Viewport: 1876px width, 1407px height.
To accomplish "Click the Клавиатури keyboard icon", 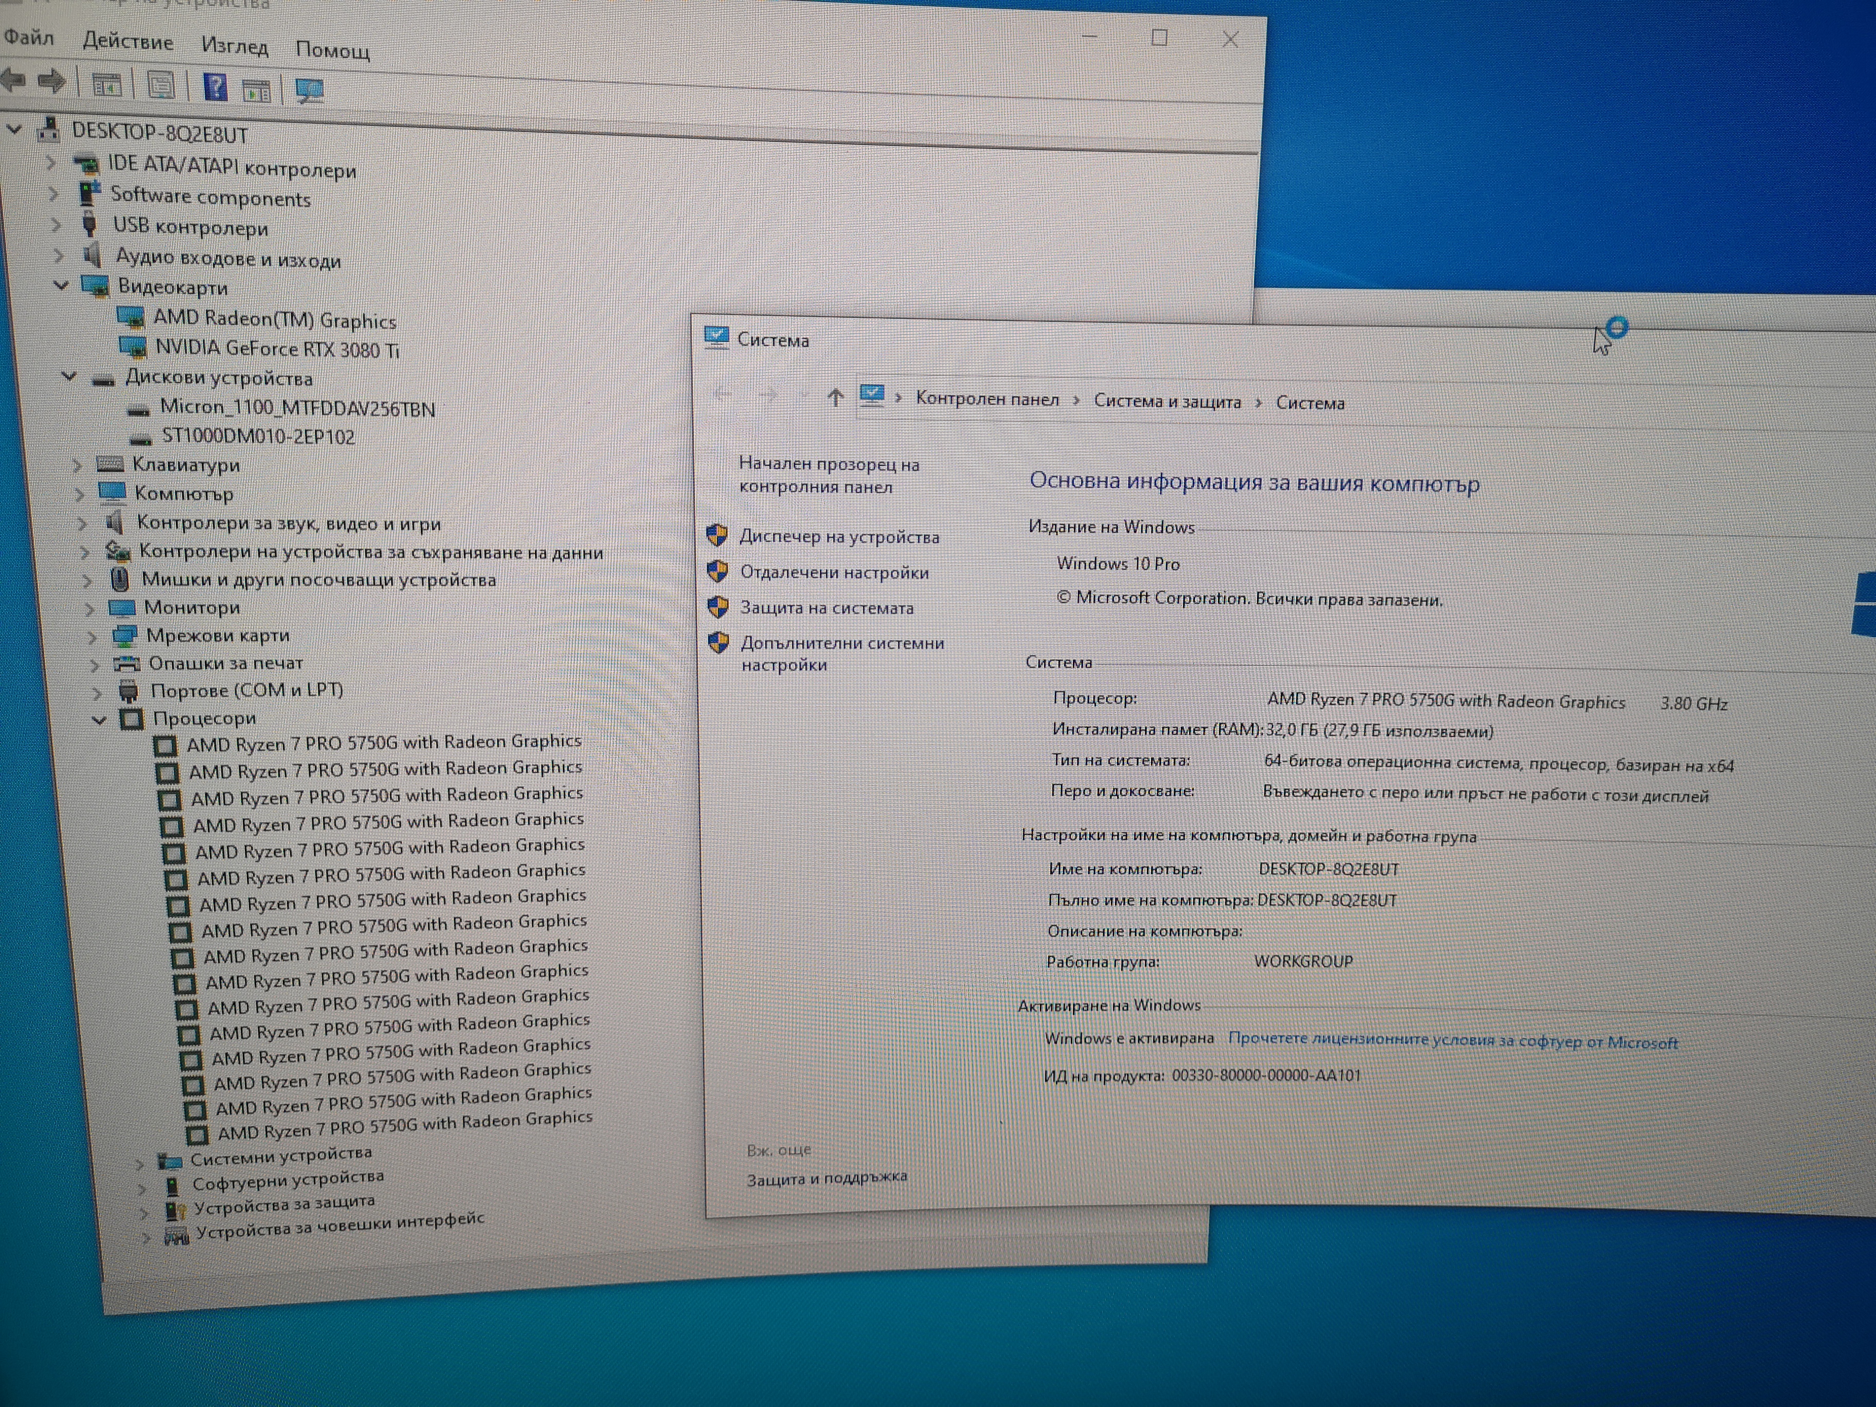I will 110,464.
